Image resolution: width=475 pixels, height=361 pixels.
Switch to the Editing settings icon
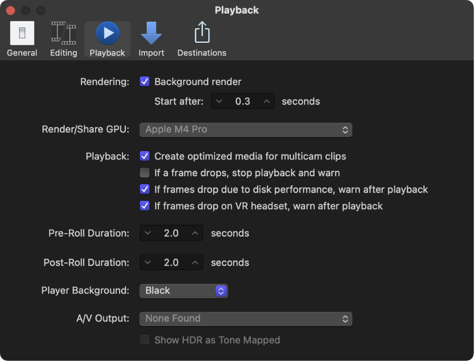pyautogui.click(x=63, y=39)
